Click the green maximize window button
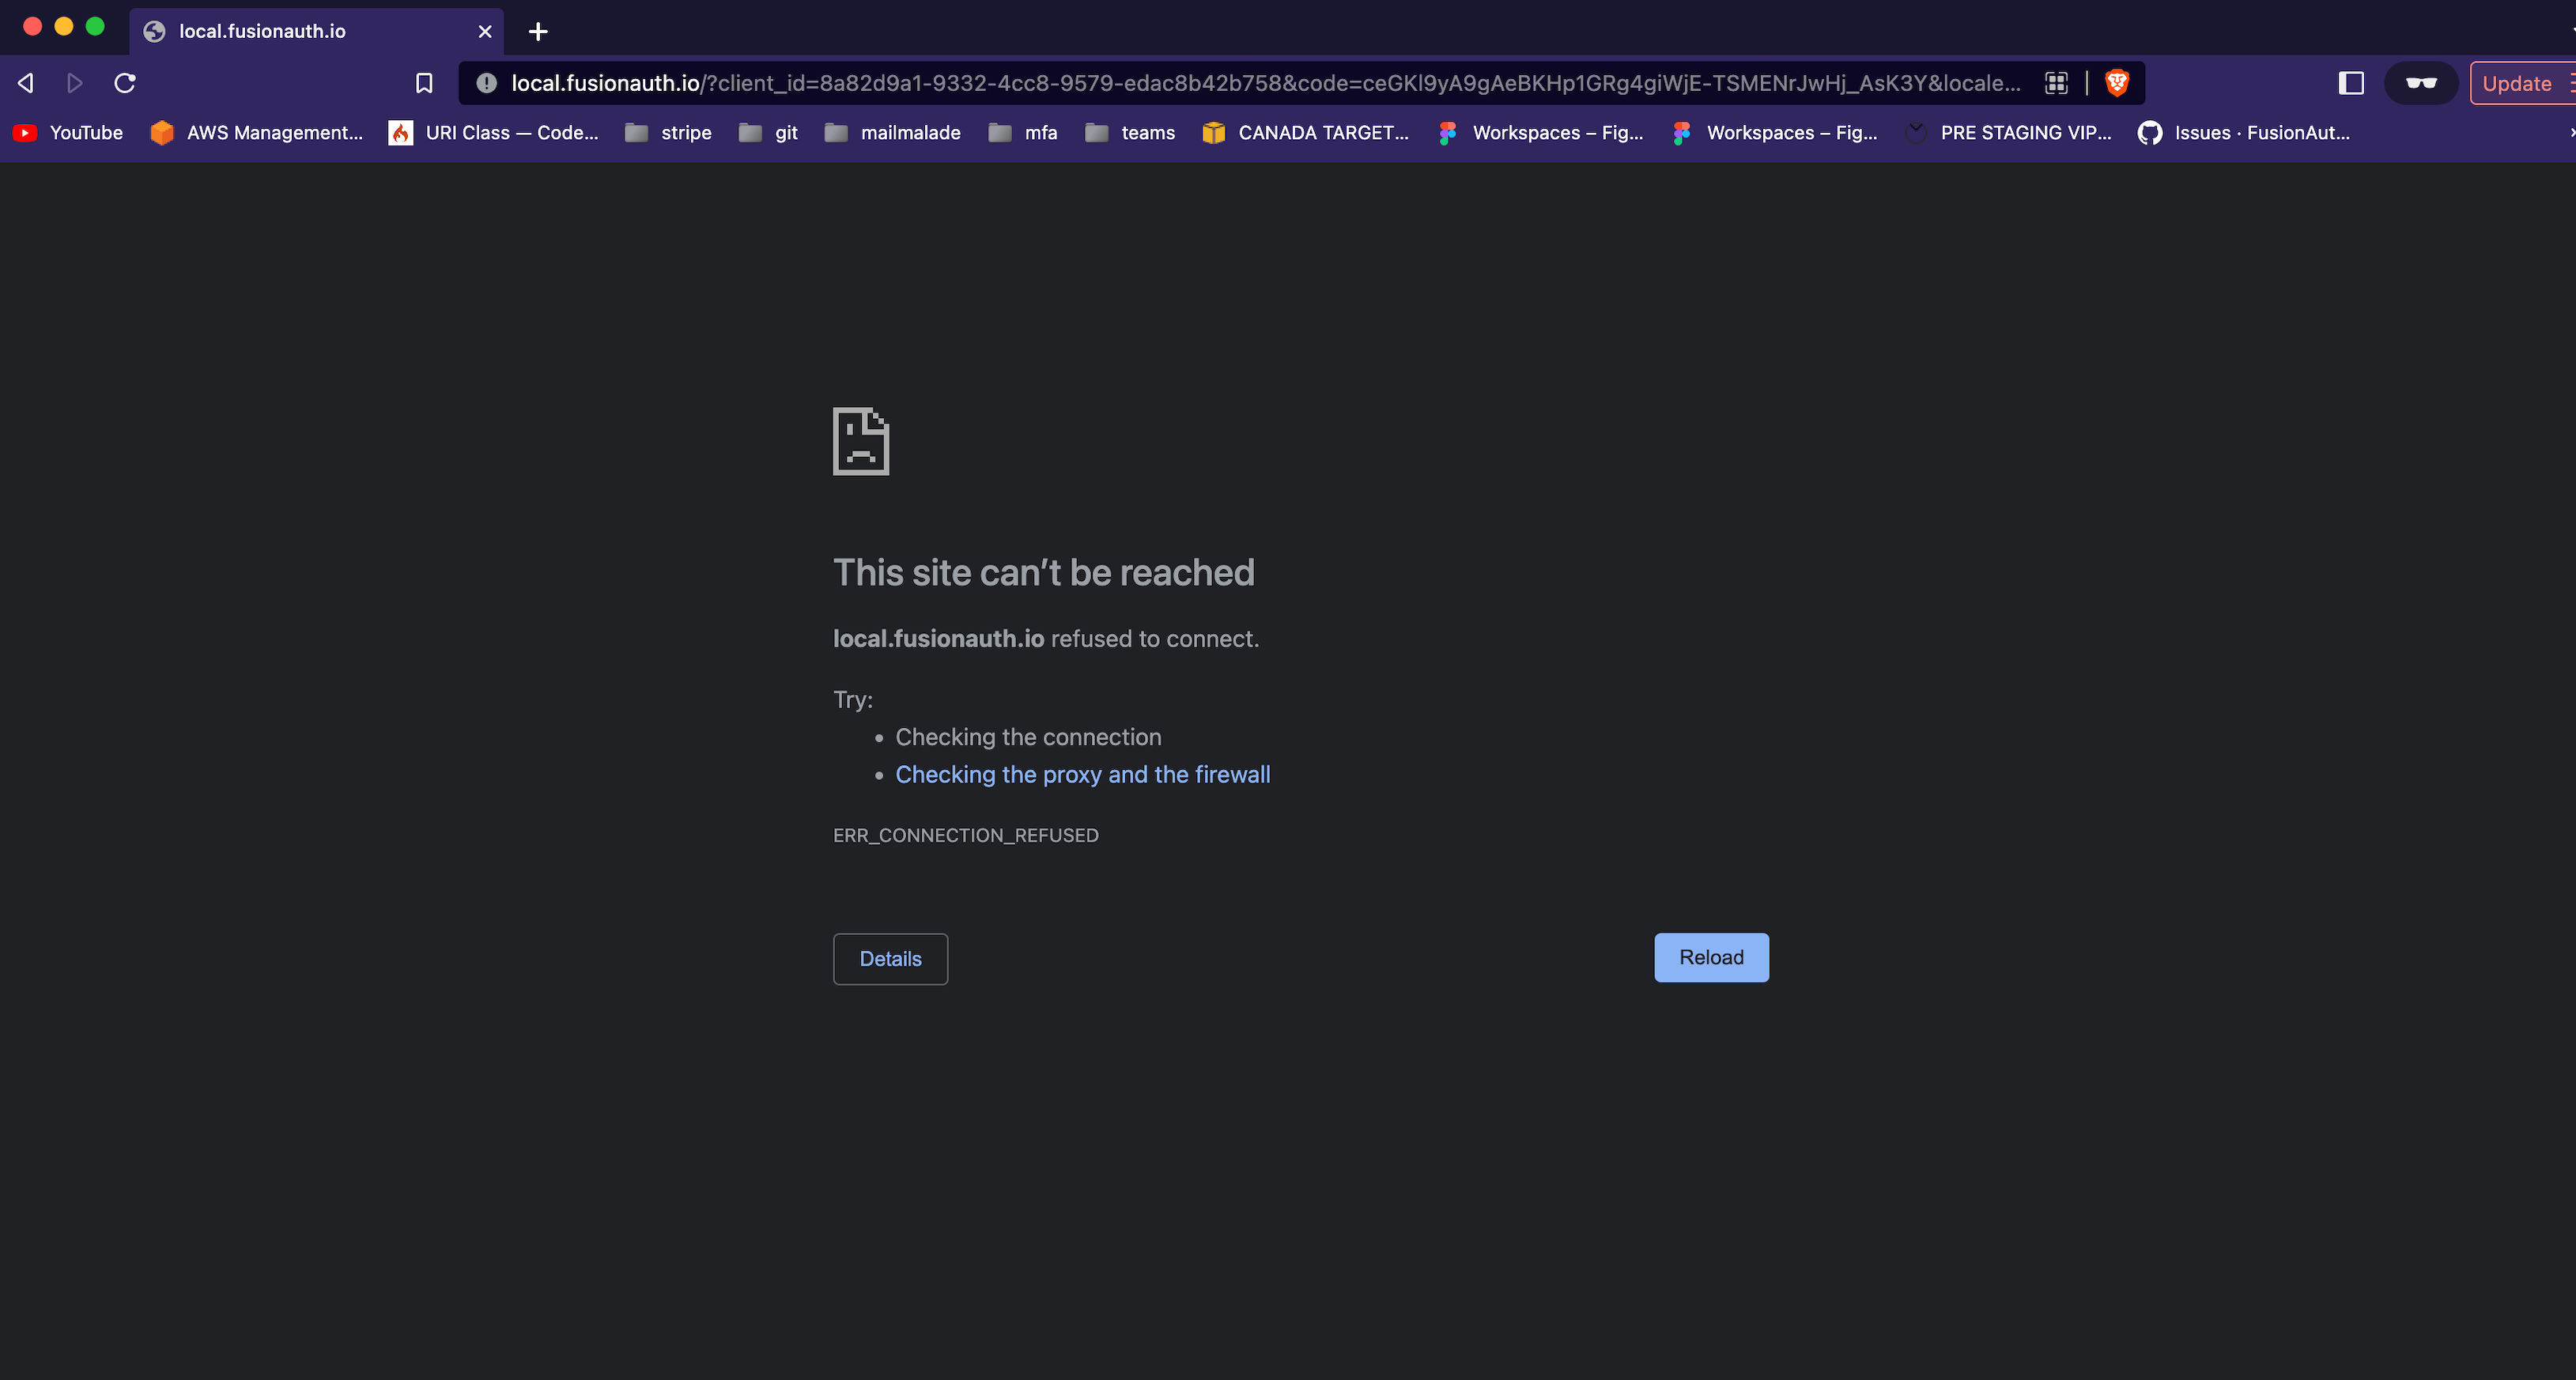2576x1380 pixels. pos(95,26)
